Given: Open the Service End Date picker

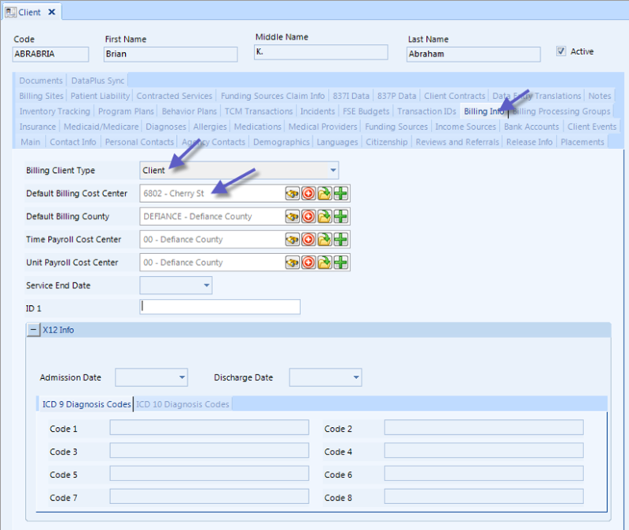Looking at the screenshot, I should 207,285.
